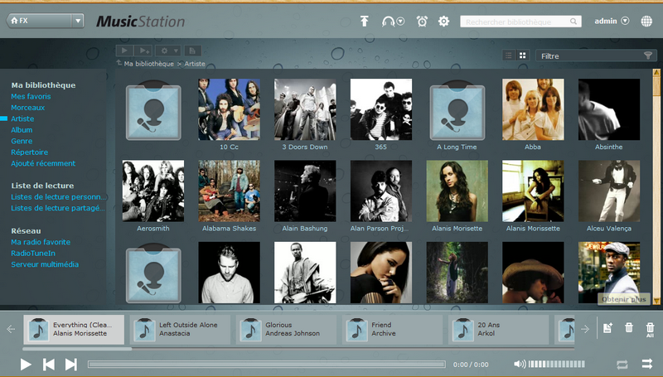663x377 pixels.
Task: Select Genre in sidebar
Action: click(x=22, y=141)
